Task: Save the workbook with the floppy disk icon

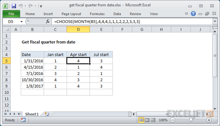Action: pos(14,6)
